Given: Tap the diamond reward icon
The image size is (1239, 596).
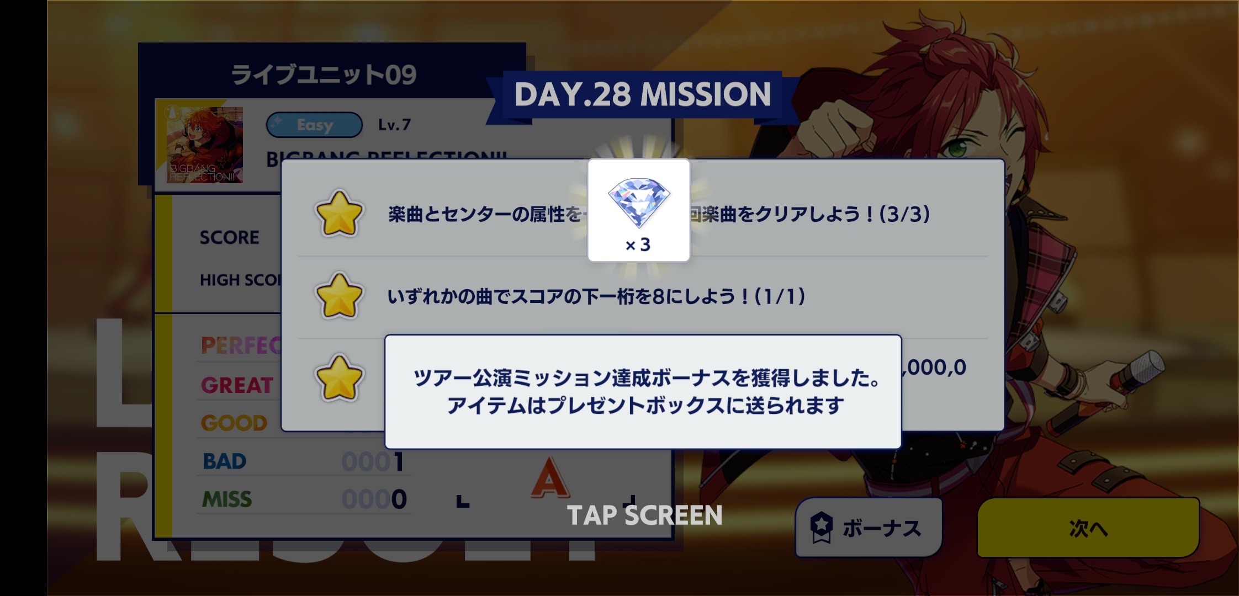Looking at the screenshot, I should (639, 203).
